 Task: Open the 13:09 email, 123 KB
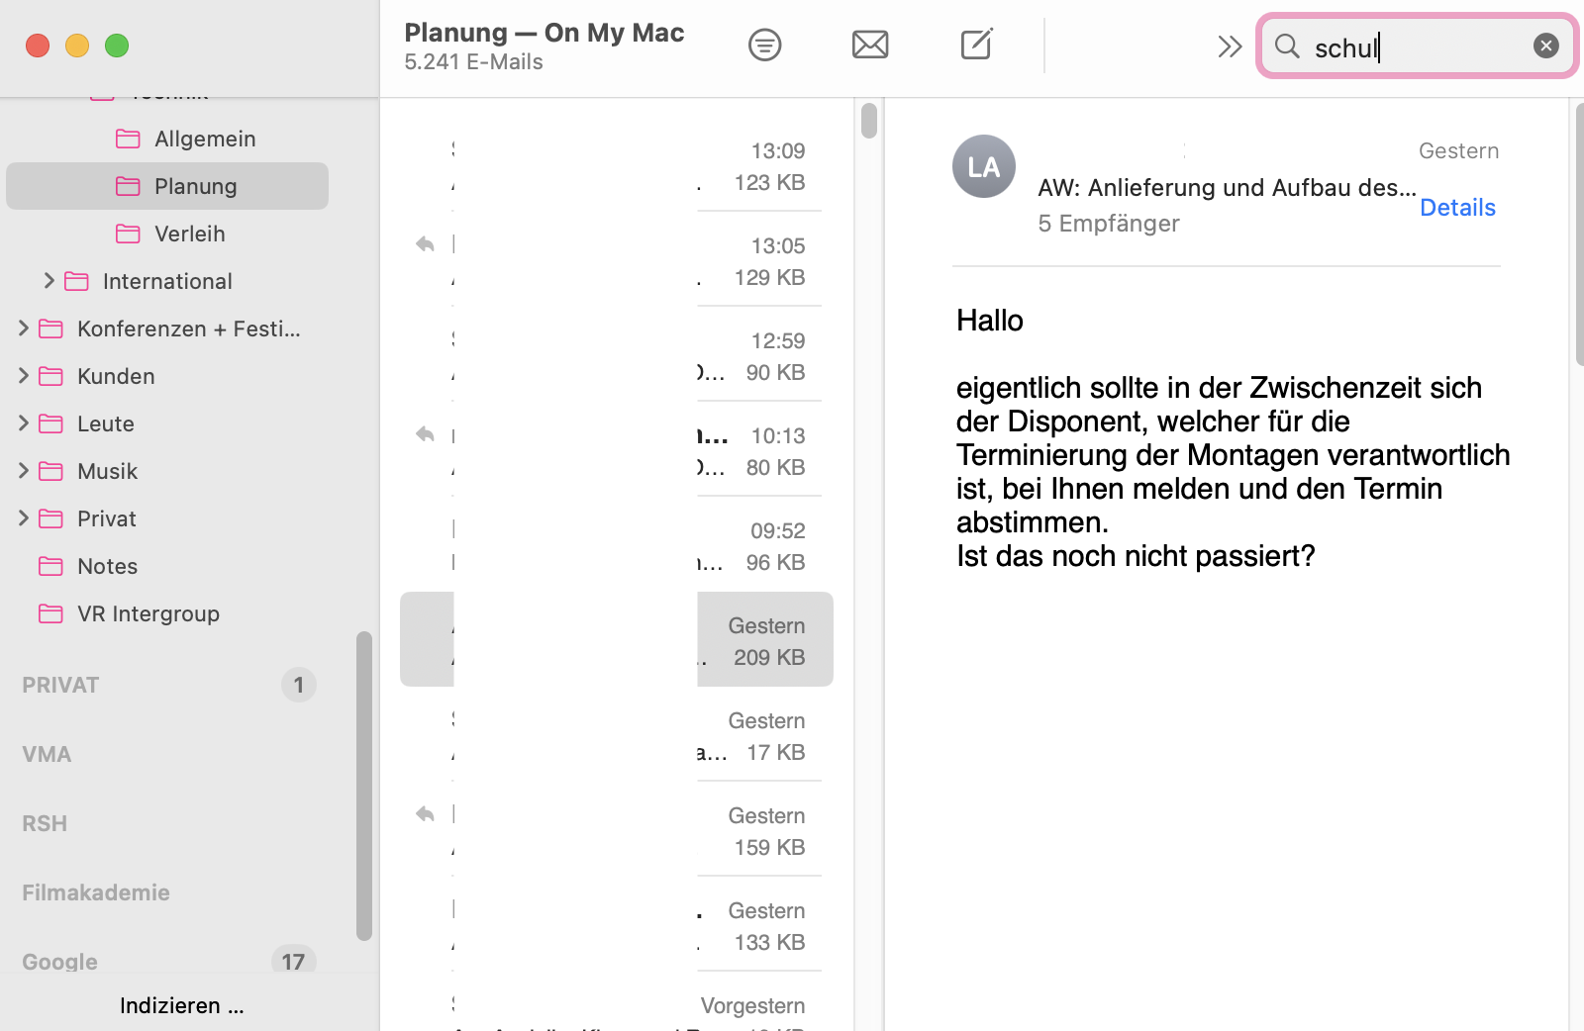coord(634,166)
